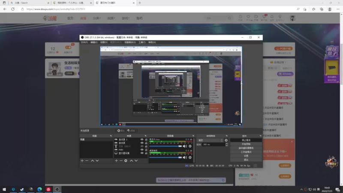Screen dimensions: 343x193
Task: Open OBS Studio icon in taskbar
Action: pos(57,190)
